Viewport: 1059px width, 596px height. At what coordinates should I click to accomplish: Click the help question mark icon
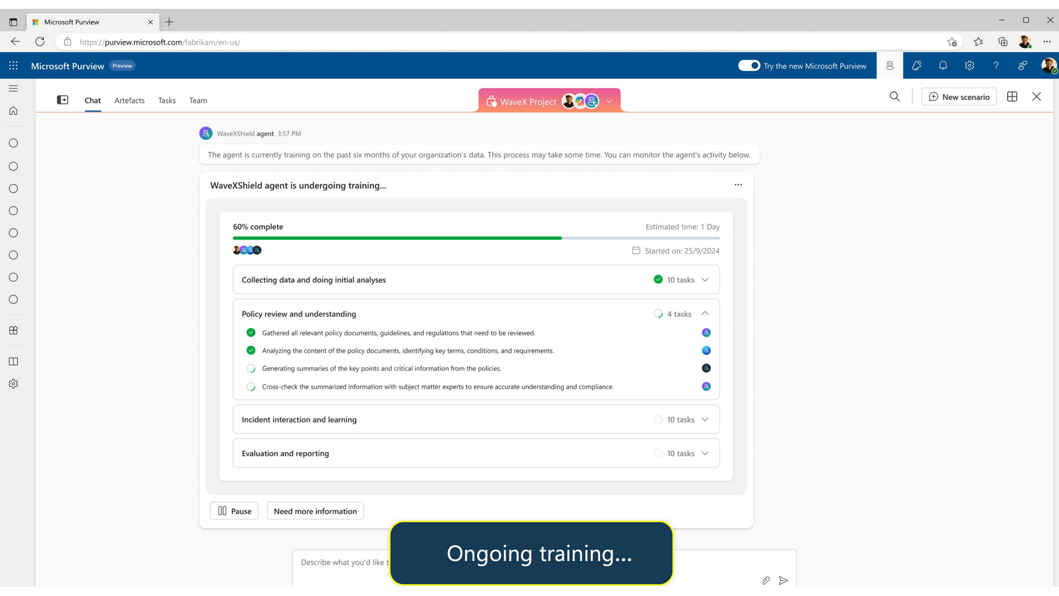point(996,65)
